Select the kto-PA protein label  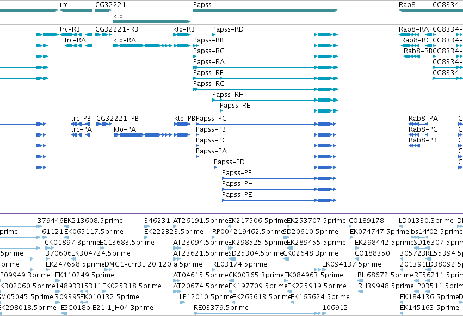[125, 129]
